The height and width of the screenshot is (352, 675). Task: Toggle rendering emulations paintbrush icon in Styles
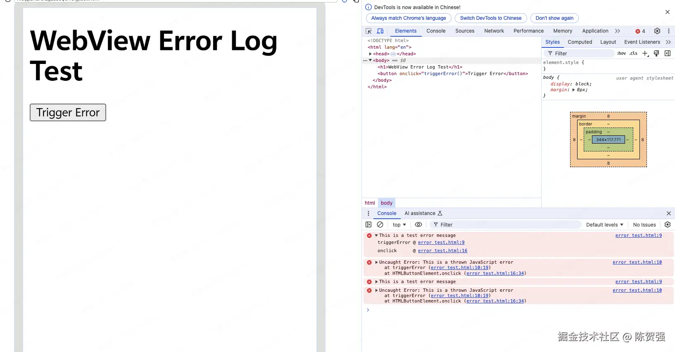pos(656,53)
